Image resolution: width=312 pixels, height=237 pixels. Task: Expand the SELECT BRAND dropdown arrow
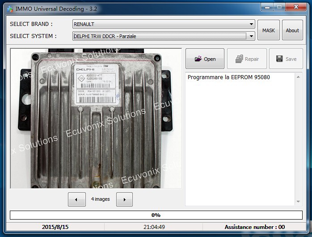tap(252, 24)
